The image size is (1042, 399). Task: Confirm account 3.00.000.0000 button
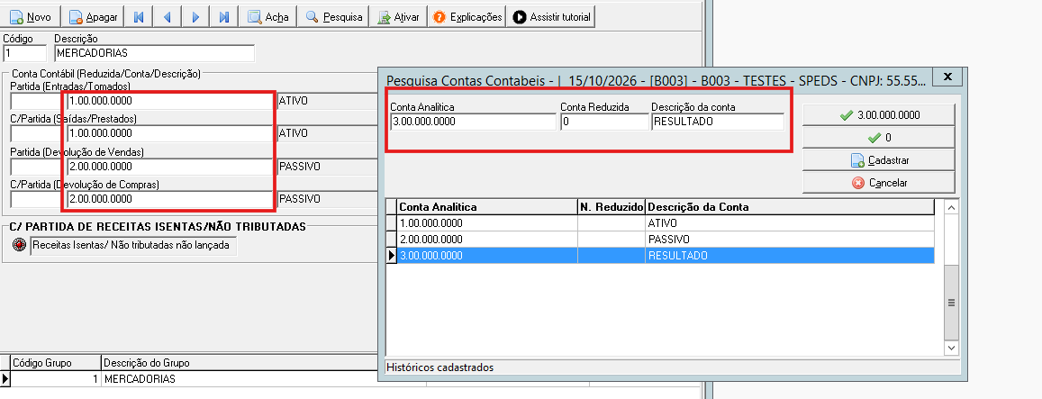tap(878, 115)
